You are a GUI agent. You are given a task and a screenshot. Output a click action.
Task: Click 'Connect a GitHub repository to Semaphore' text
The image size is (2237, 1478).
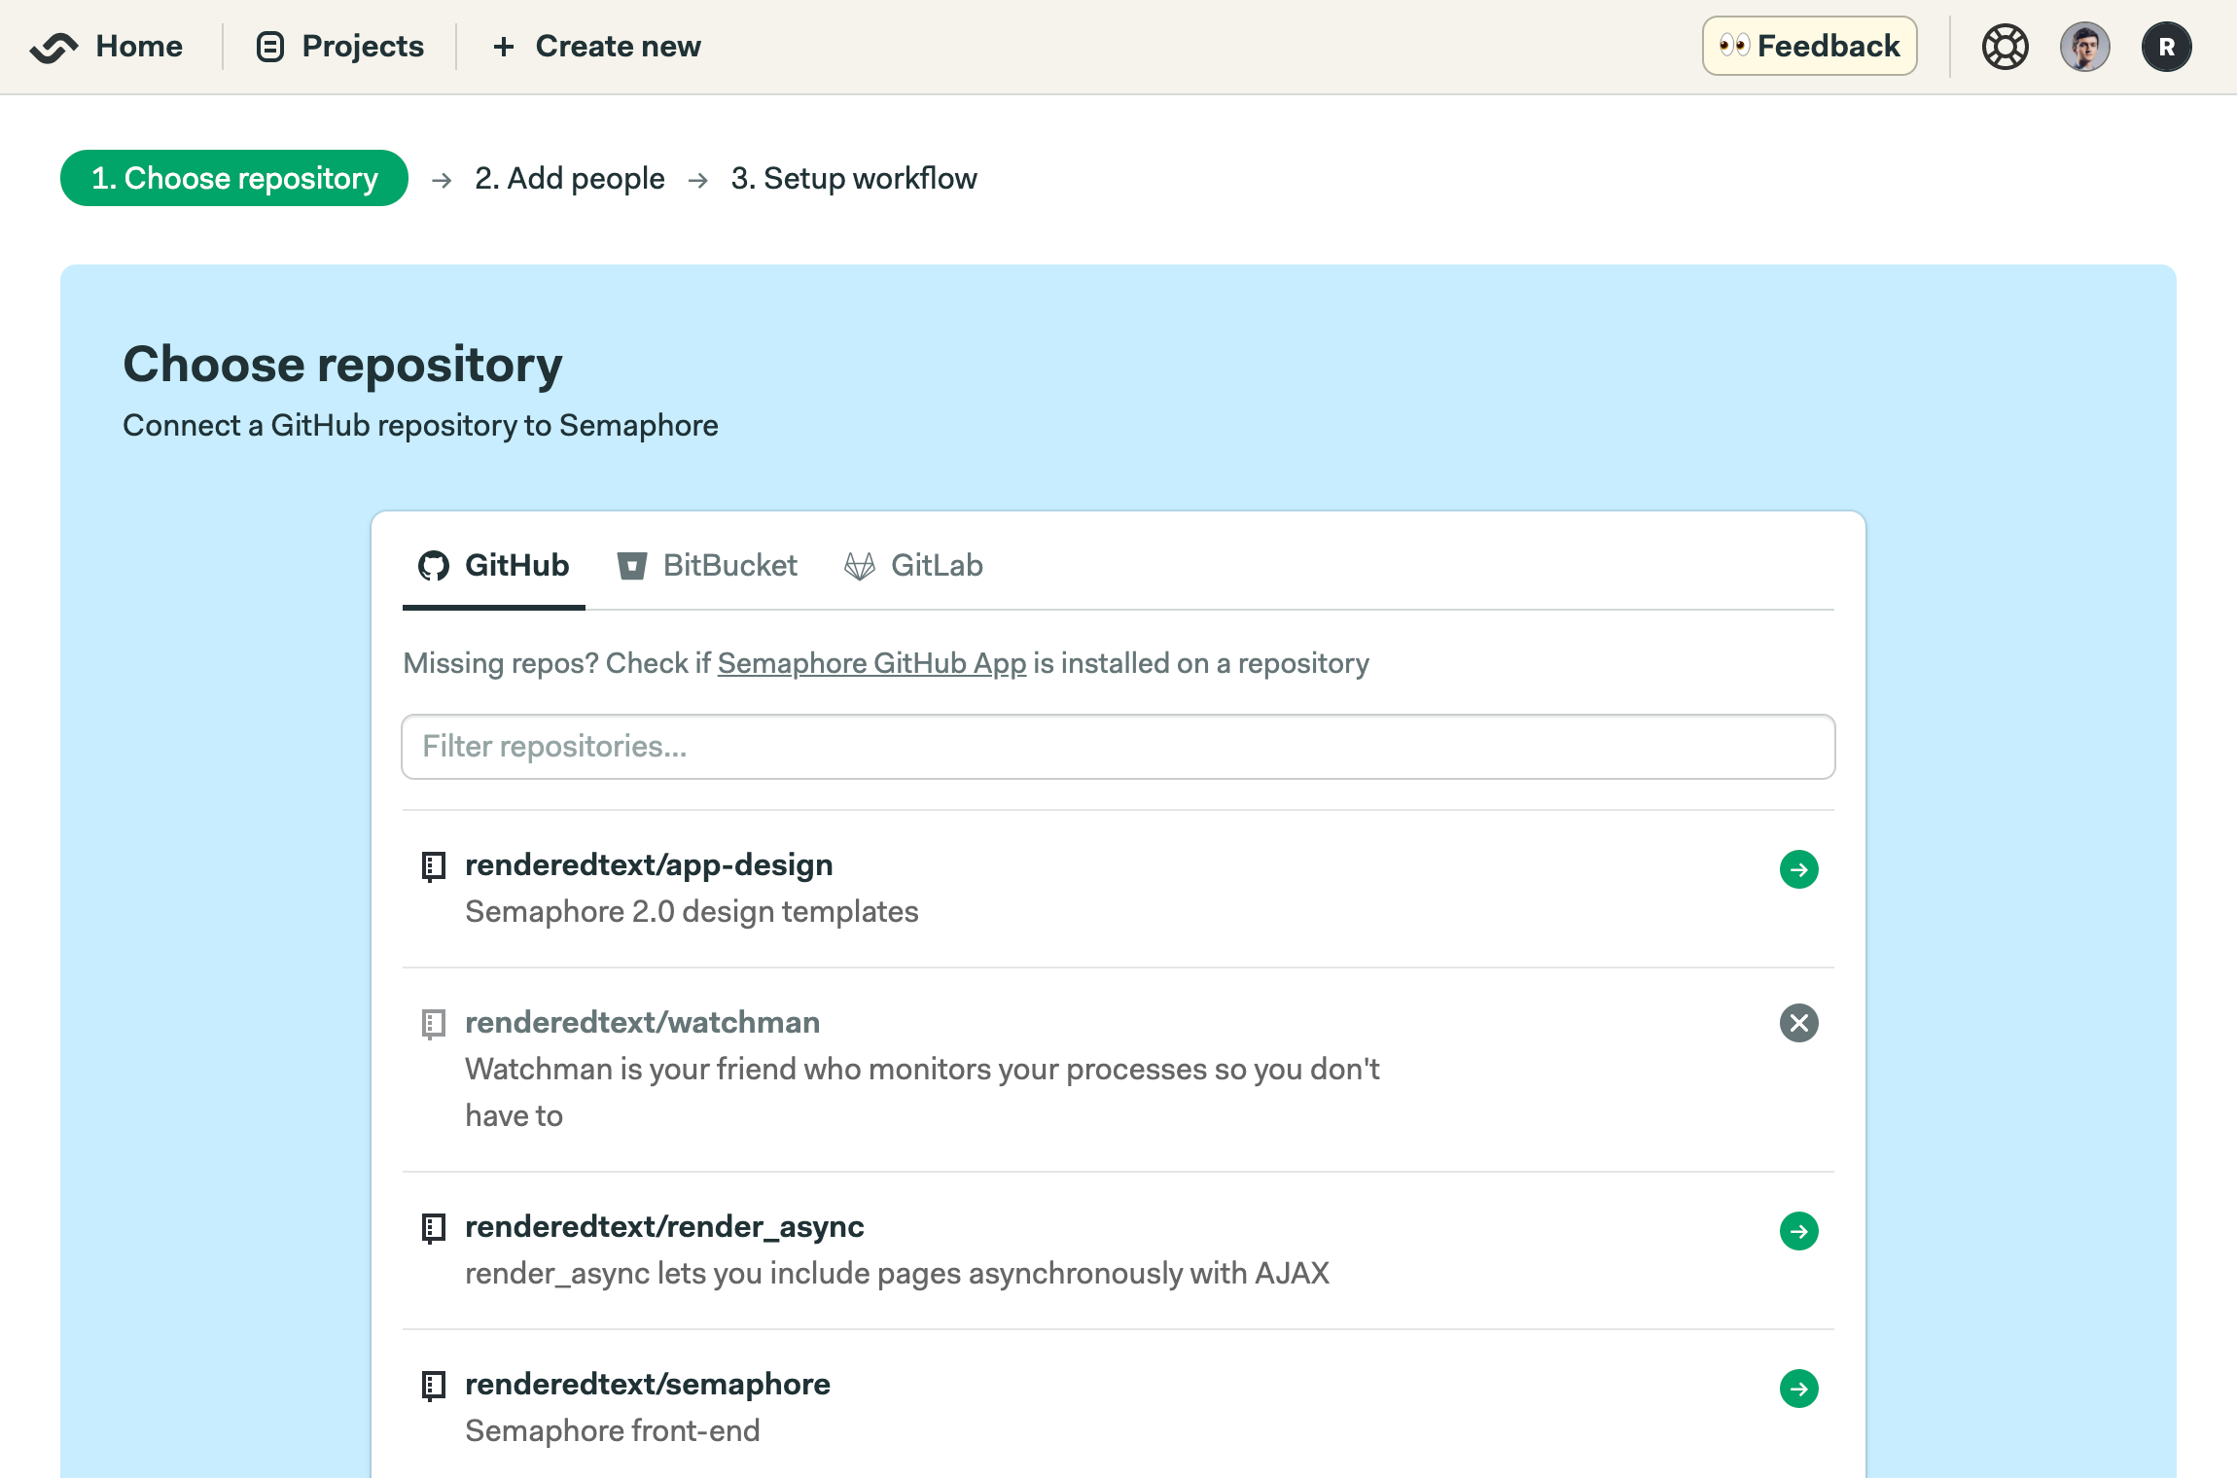pos(420,426)
